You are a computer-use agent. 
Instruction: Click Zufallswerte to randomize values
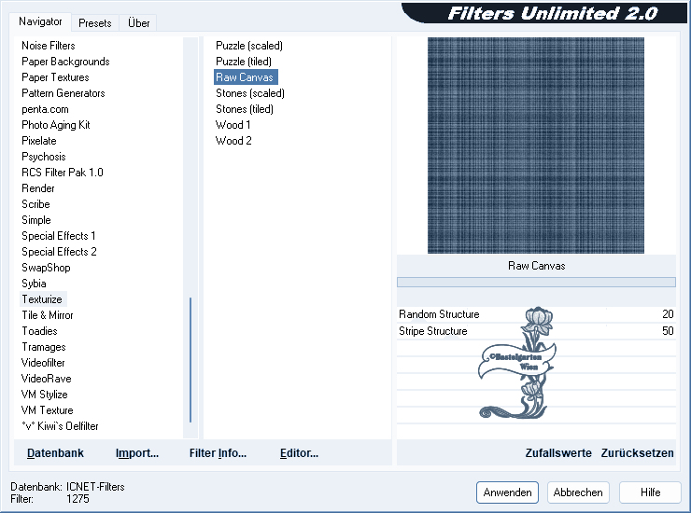tap(558, 452)
